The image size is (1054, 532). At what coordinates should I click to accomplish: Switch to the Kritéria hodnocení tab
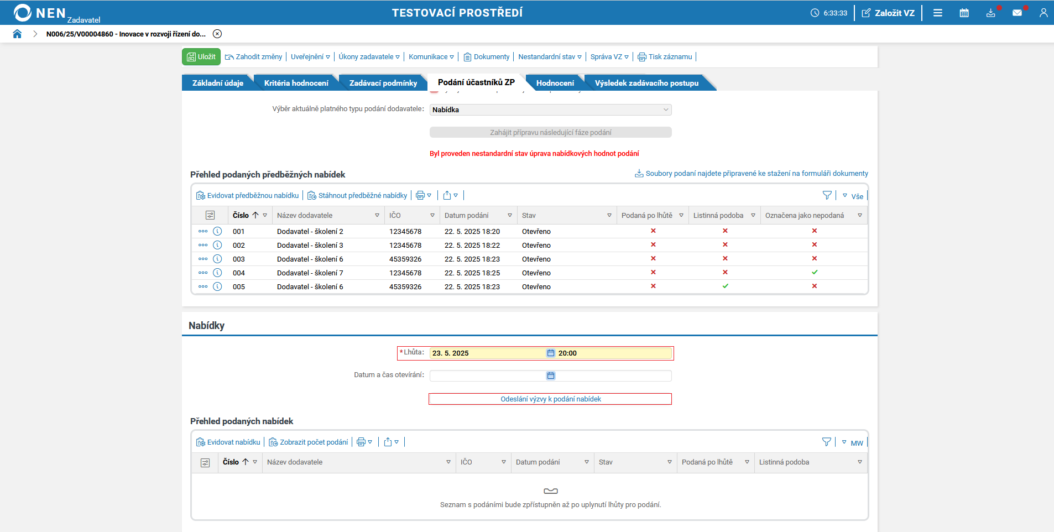click(296, 83)
